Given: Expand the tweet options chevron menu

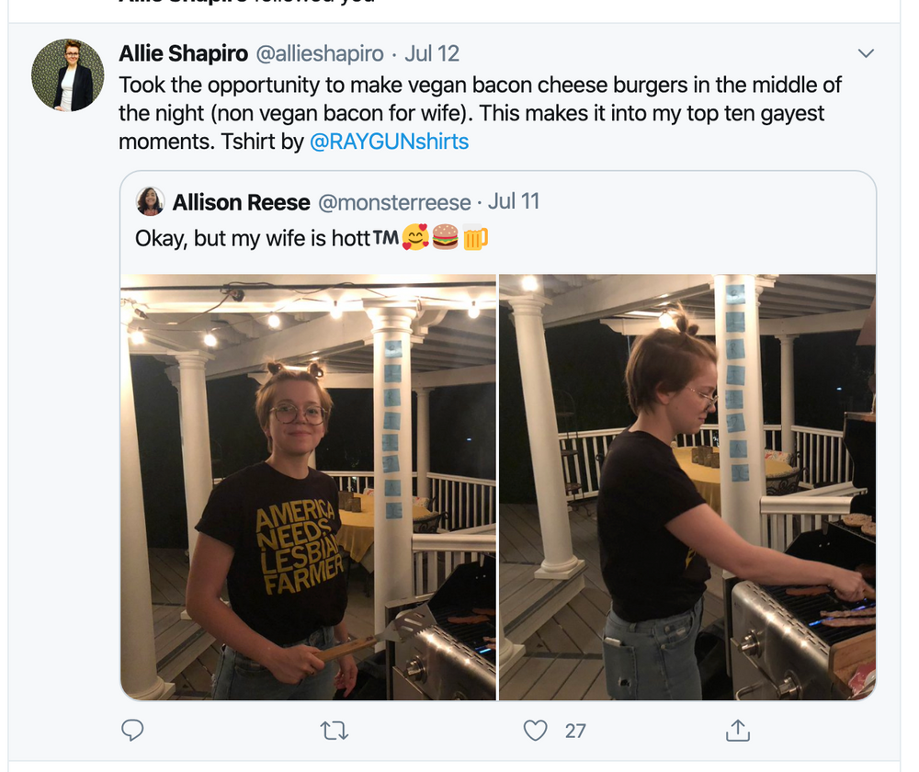Looking at the screenshot, I should tap(865, 54).
